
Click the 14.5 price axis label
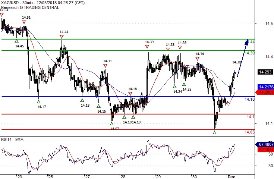tap(269, 23)
